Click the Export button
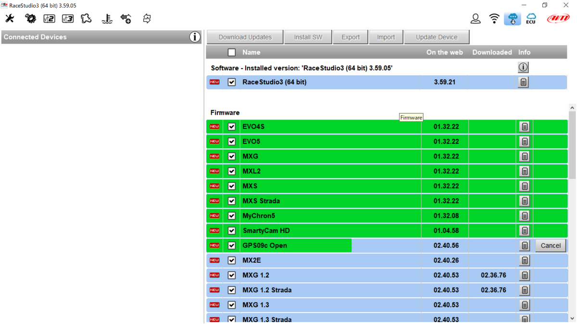The image size is (577, 324). pos(351,37)
